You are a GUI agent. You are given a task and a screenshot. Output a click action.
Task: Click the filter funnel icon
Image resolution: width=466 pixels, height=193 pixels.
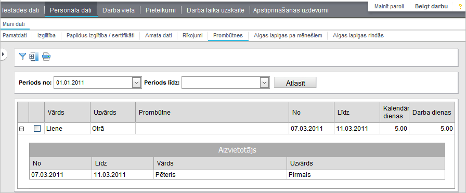pos(22,57)
